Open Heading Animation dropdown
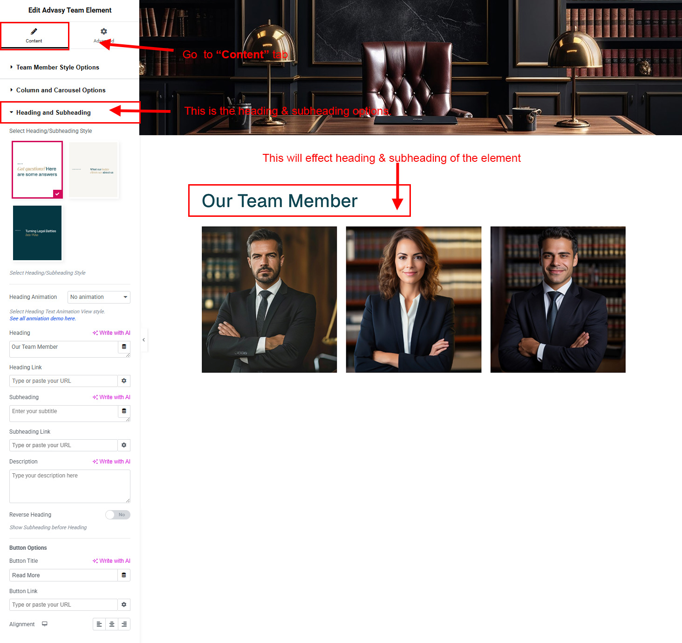The height and width of the screenshot is (643, 682). [99, 297]
